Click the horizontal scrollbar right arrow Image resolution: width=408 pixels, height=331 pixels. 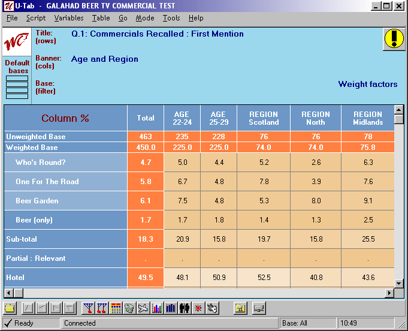click(x=389, y=293)
